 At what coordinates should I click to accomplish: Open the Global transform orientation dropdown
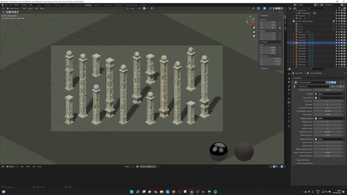pos(132,9)
